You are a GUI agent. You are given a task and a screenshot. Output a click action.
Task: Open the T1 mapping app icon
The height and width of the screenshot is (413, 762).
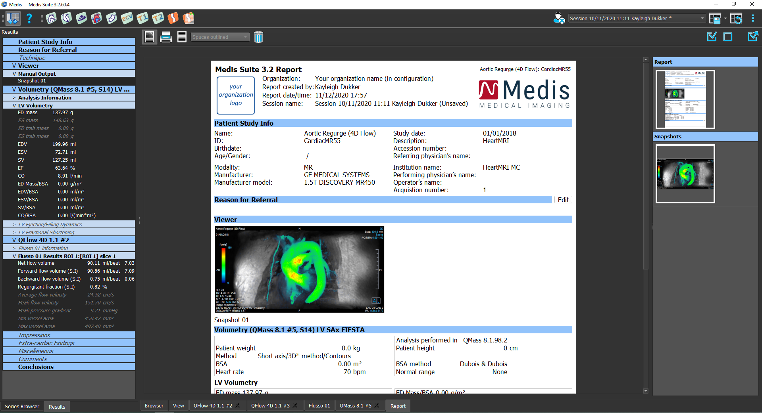coord(142,18)
